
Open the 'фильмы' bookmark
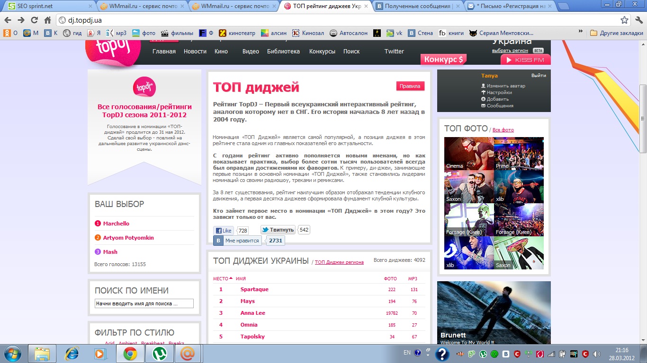pyautogui.click(x=177, y=33)
